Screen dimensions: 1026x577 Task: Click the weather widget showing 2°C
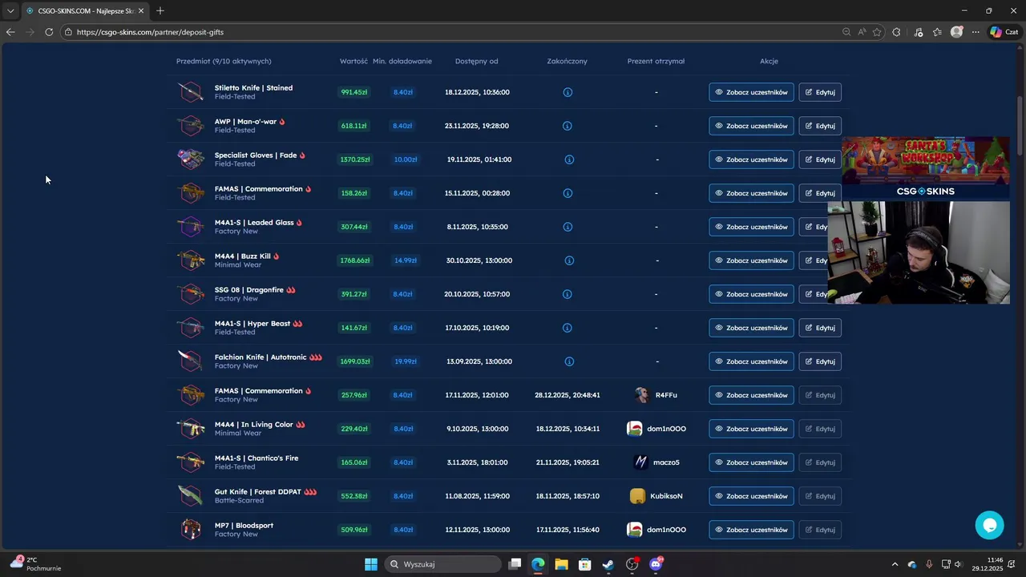click(x=36, y=564)
